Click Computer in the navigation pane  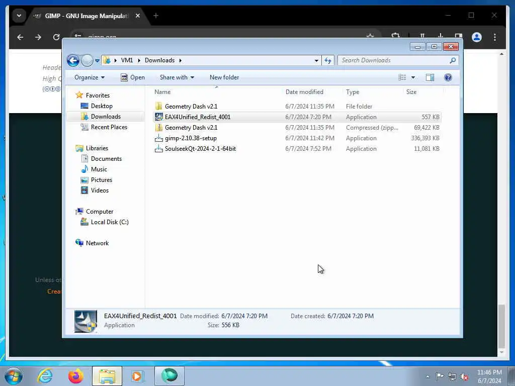click(x=100, y=212)
